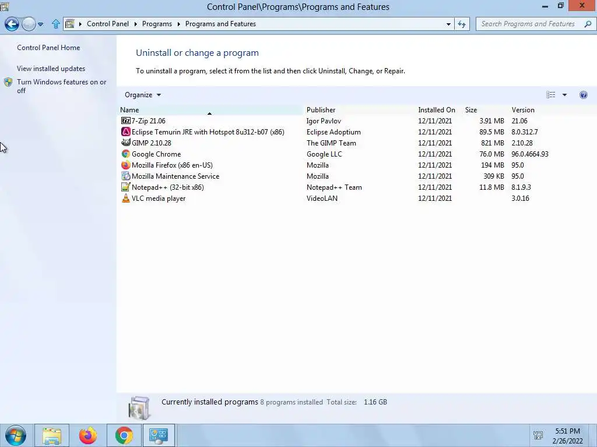Screen dimensions: 597x447
Task: Click the version 8.0.312.7 cell
Action: click(x=525, y=132)
